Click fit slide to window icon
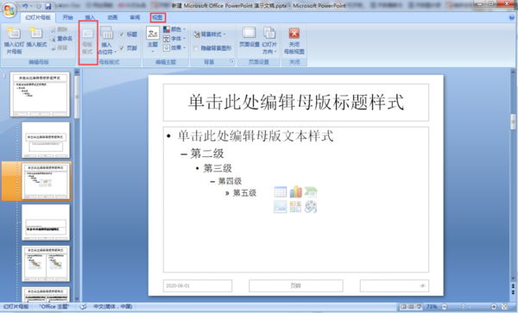This screenshot has width=518, height=313. coord(504,307)
